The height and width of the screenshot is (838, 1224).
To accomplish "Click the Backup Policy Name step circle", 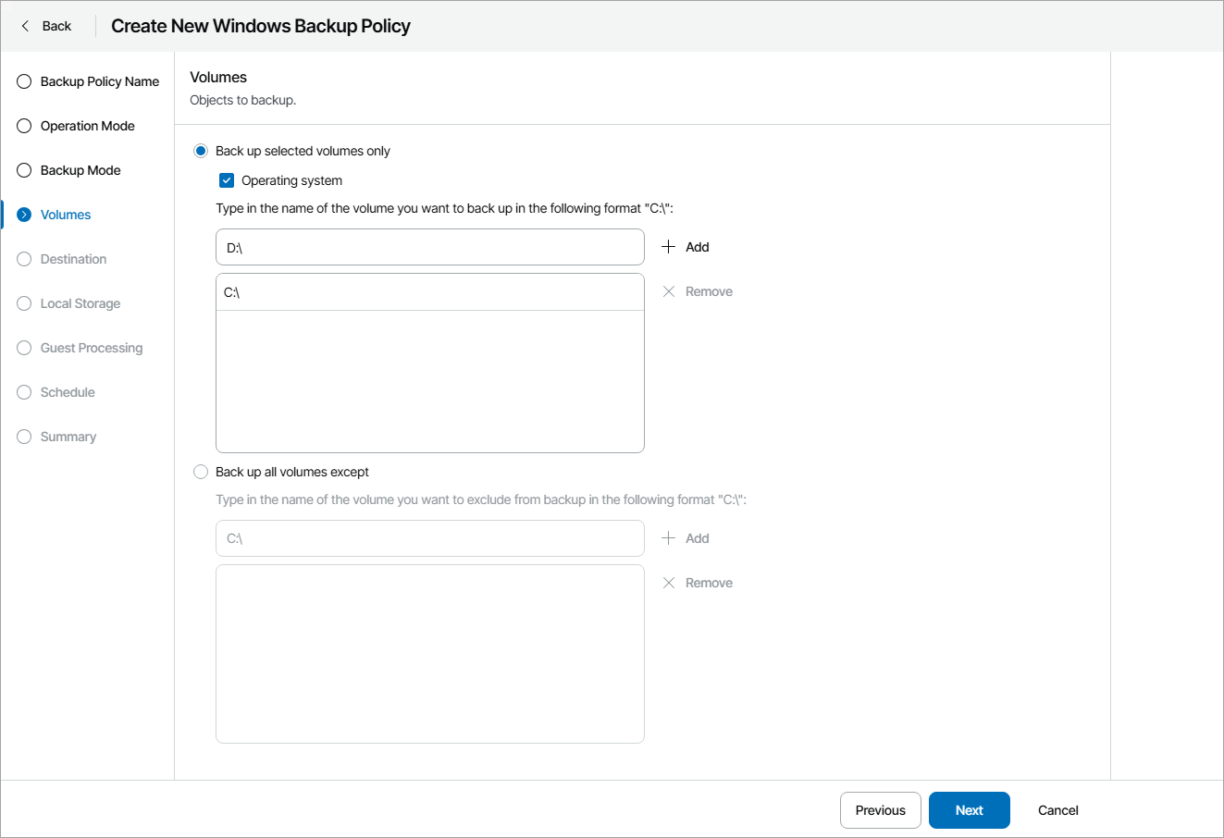I will coord(24,81).
